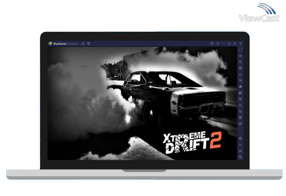The image size is (286, 196).
Task: Click the round icon below stack icon
Action: pos(240,124)
